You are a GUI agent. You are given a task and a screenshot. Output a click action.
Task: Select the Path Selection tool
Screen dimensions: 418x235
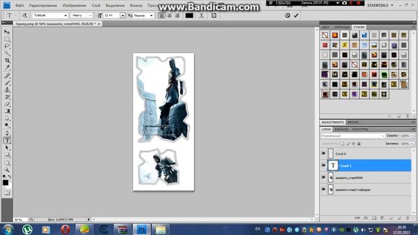point(7,148)
